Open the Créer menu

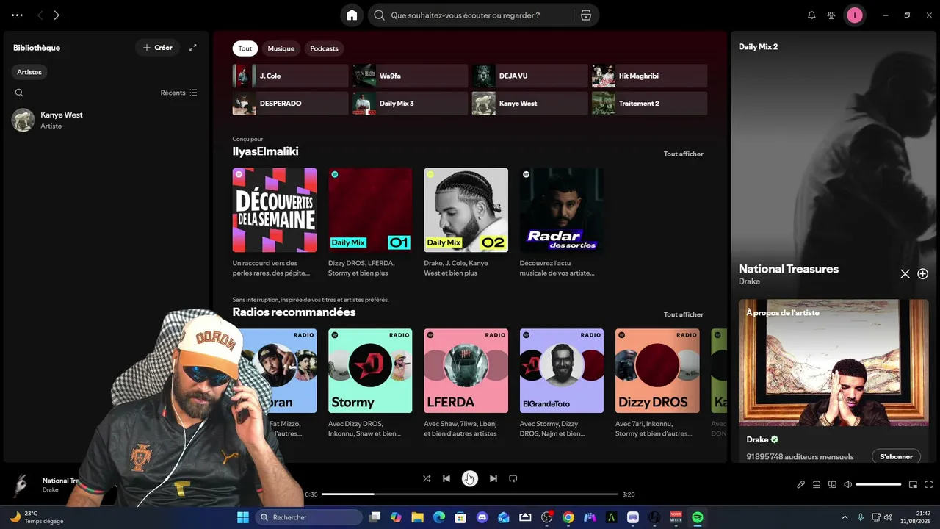[157, 48]
